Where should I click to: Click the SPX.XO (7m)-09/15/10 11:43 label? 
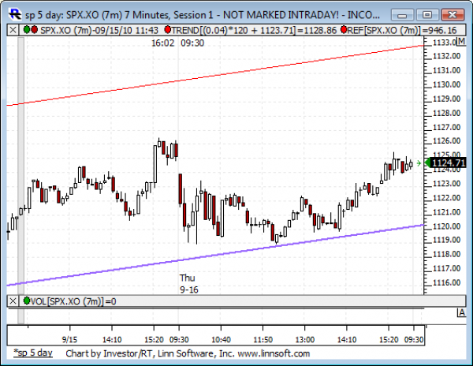pos(99,30)
